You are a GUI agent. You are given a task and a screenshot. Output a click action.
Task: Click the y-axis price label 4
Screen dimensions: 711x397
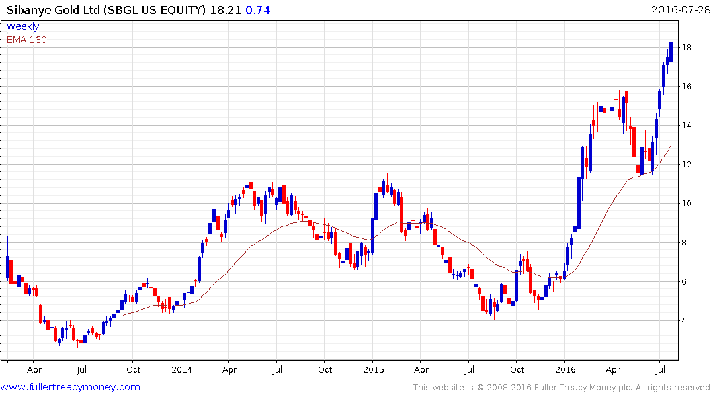[684, 320]
